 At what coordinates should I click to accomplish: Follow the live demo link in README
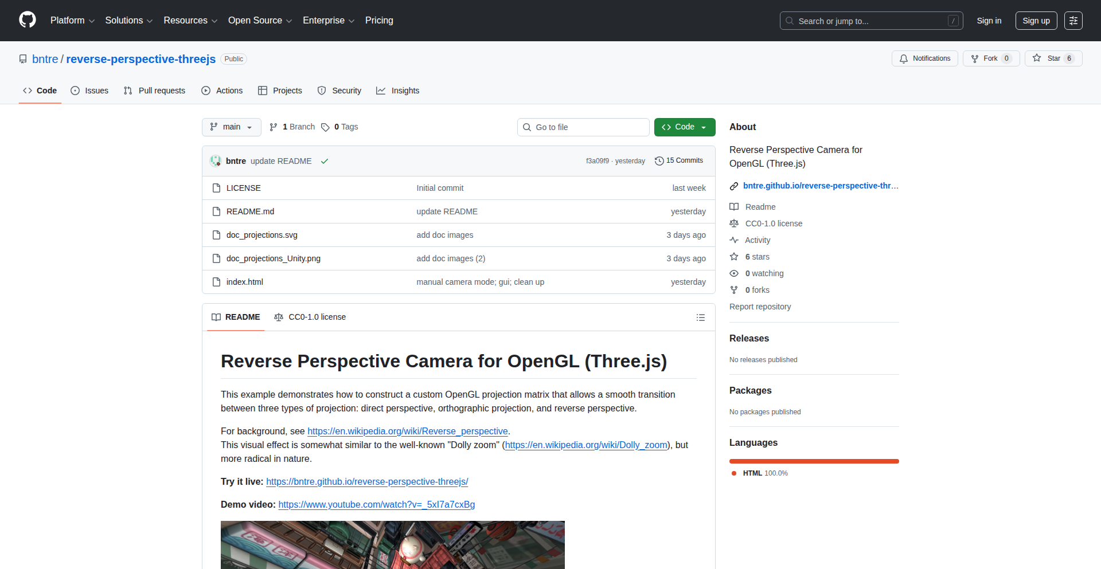pyautogui.click(x=366, y=481)
